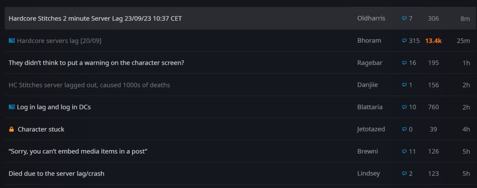Screen dimensions: 477x188
Task: View poster profile Jetotazed
Action: (x=371, y=129)
